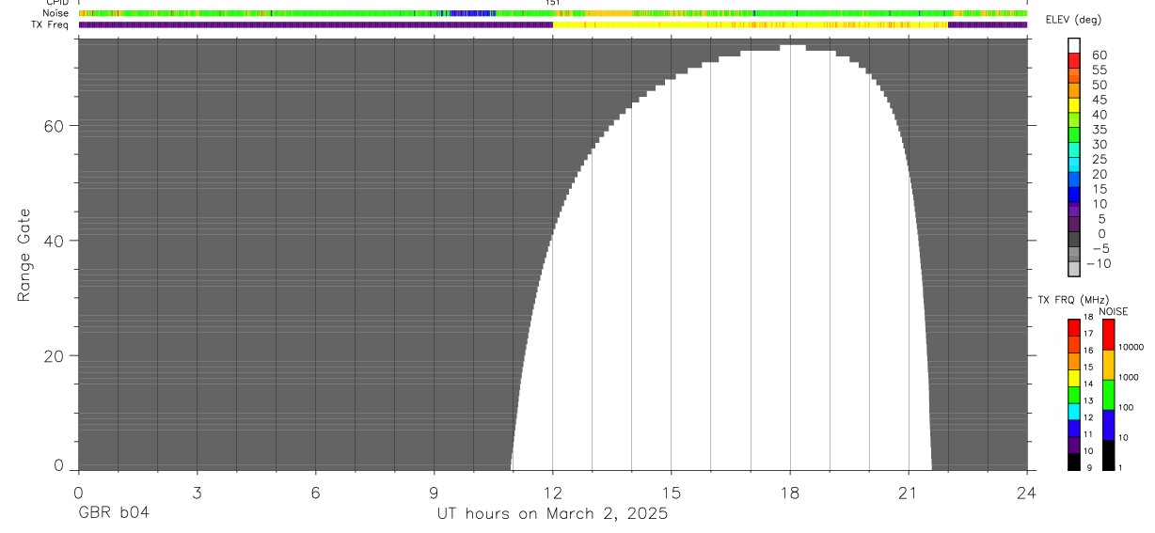Viewport: 1155px width, 533px height.
Task: Click the '30' value on ELEV legend
Action: point(1099,144)
